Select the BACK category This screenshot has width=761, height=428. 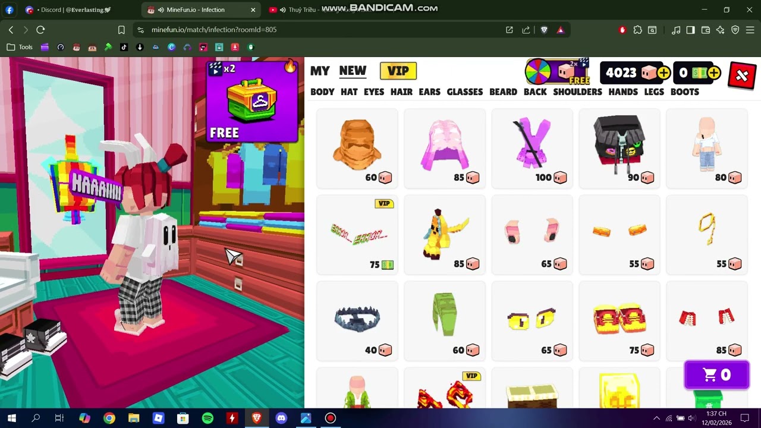[x=535, y=92]
